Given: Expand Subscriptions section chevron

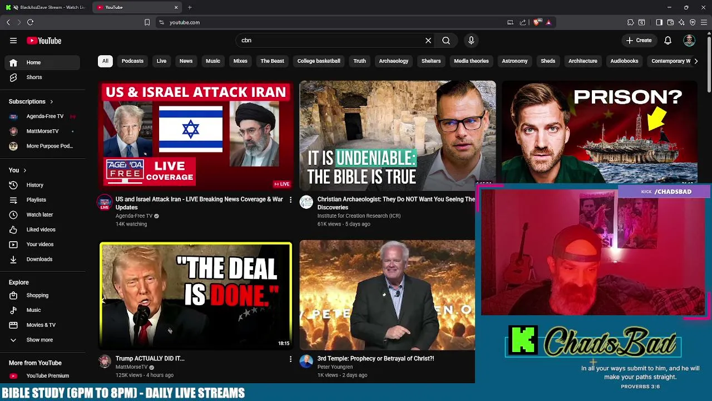Looking at the screenshot, I should point(51,102).
